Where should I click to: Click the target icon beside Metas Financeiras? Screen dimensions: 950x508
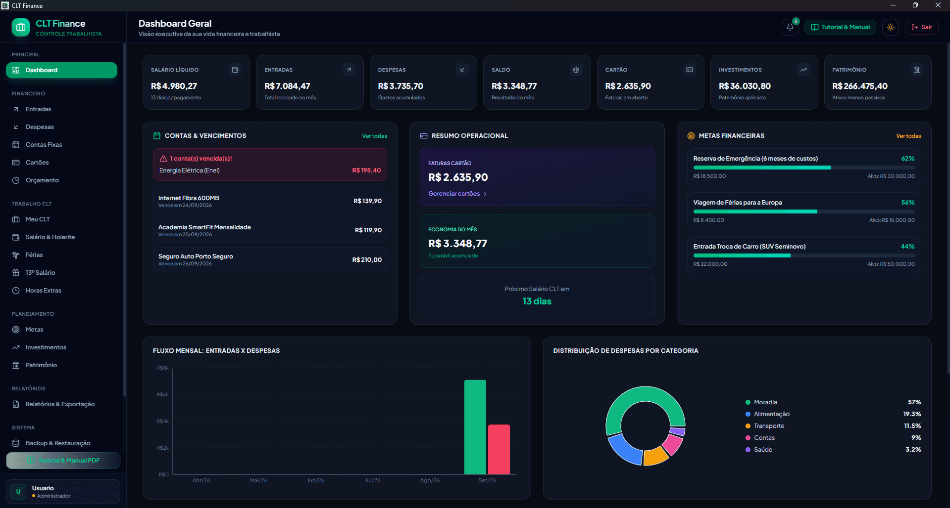[691, 135]
